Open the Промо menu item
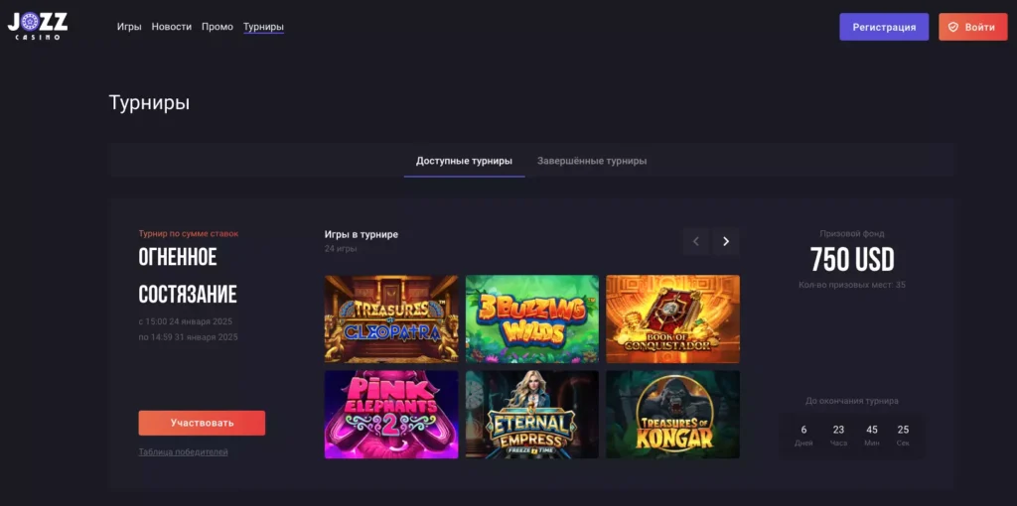This screenshot has width=1017, height=506. [x=218, y=27]
